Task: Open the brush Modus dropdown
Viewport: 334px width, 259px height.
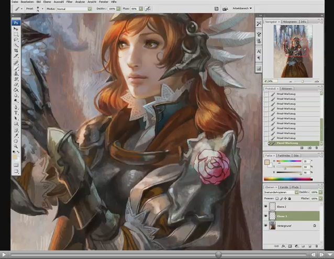Action: 90,9
